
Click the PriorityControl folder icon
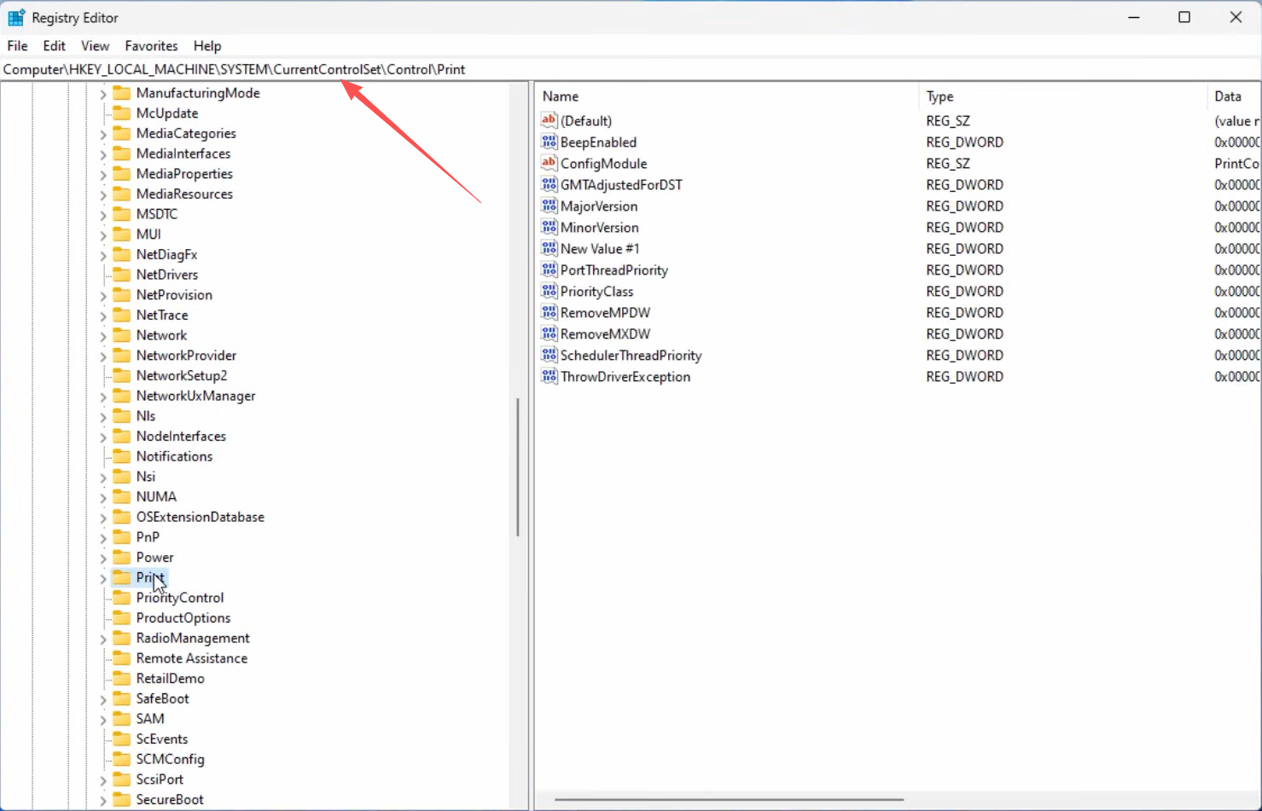pos(122,598)
